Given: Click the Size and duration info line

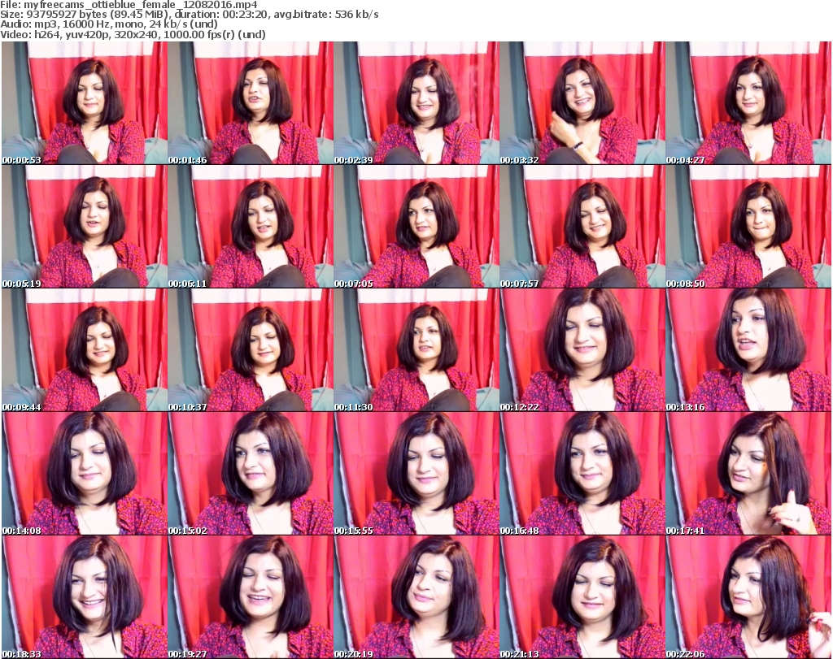Looking at the screenshot, I should (189, 15).
